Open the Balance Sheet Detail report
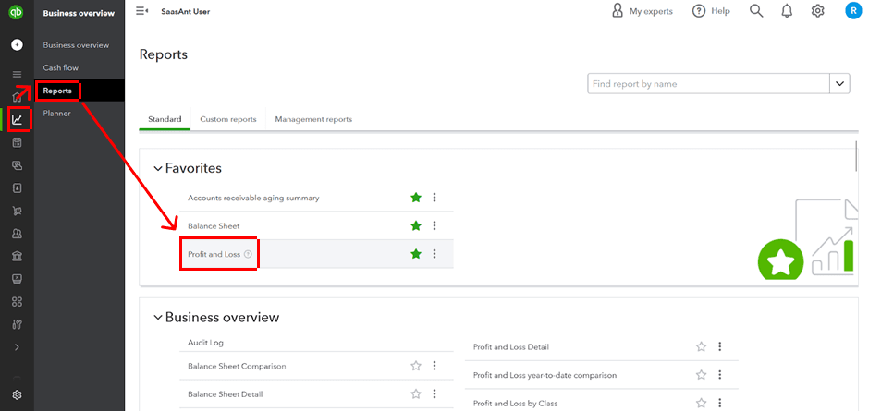The width and height of the screenshot is (869, 411). pyautogui.click(x=225, y=394)
